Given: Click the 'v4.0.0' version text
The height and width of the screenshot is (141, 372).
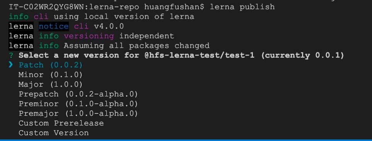Looking at the screenshot, I should tap(109, 26).
